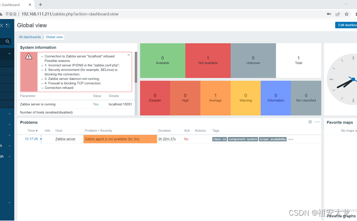Image resolution: width=357 pixels, height=221 pixels.
Task: Click the Total hosts count tile
Action: pos(299,60)
